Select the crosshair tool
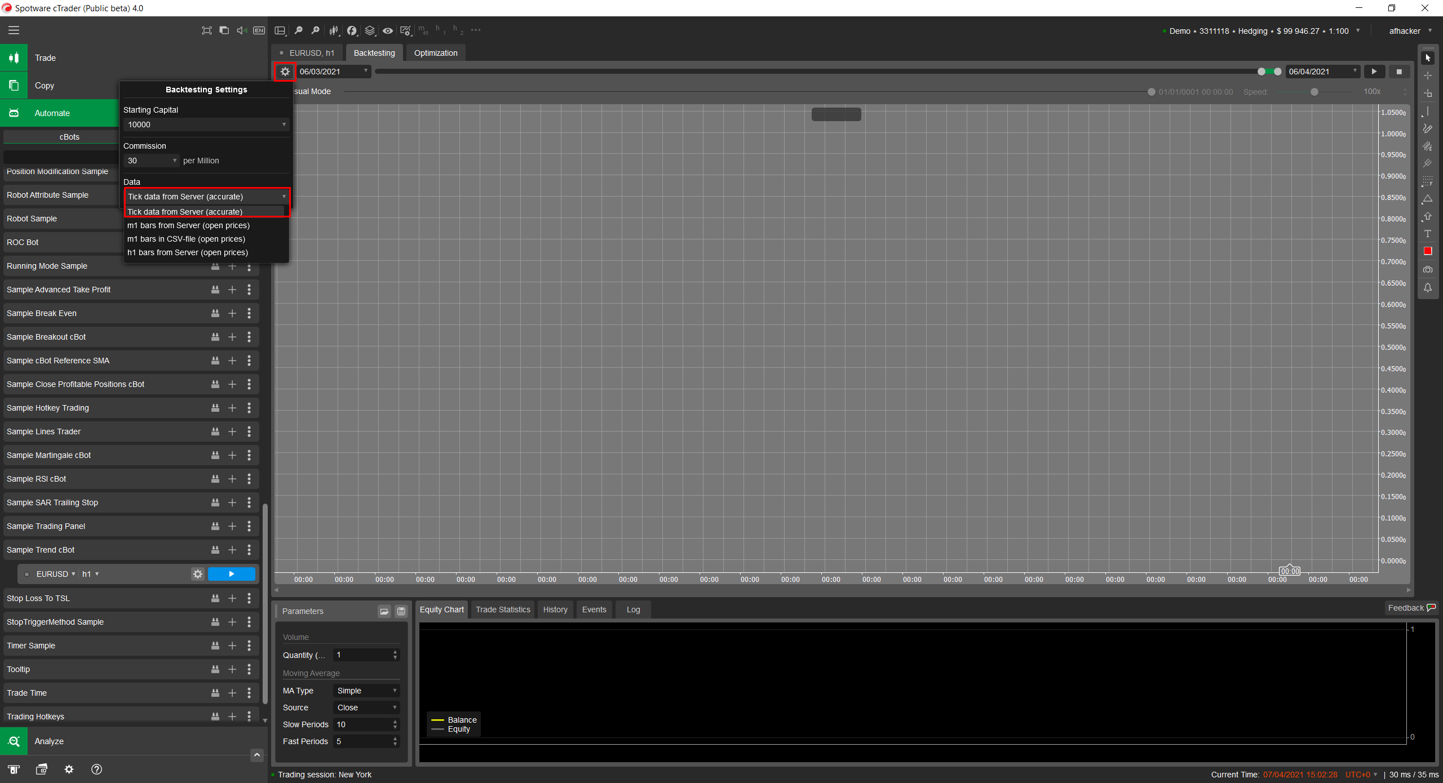 (1428, 75)
